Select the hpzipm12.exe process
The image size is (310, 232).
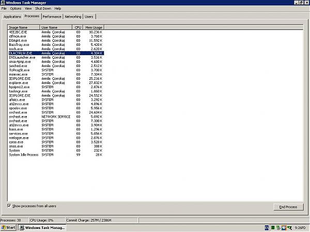(x=56, y=87)
